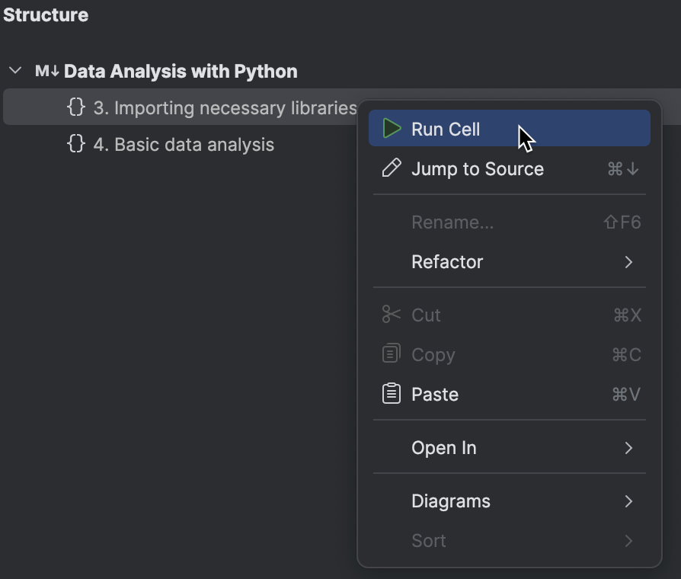Click the Markdown icon of Data Analysis node

point(46,71)
